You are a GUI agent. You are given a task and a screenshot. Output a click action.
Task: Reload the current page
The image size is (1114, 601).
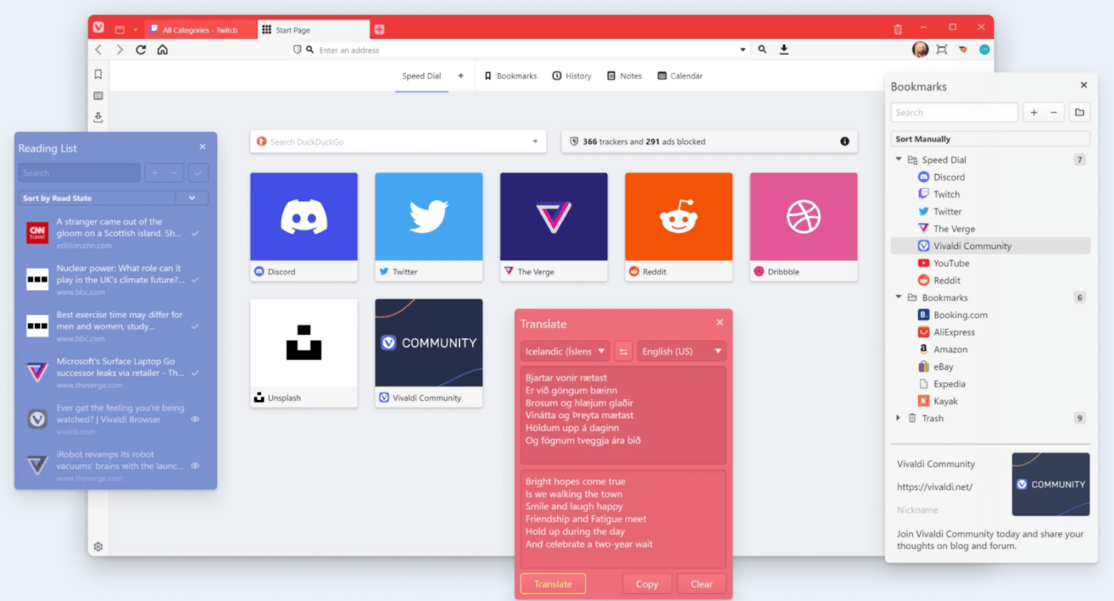point(141,49)
